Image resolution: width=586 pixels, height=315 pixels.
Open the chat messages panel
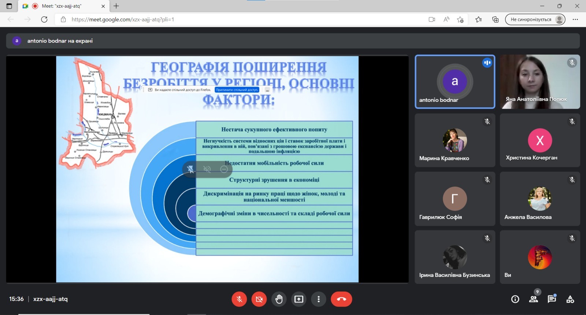552,299
